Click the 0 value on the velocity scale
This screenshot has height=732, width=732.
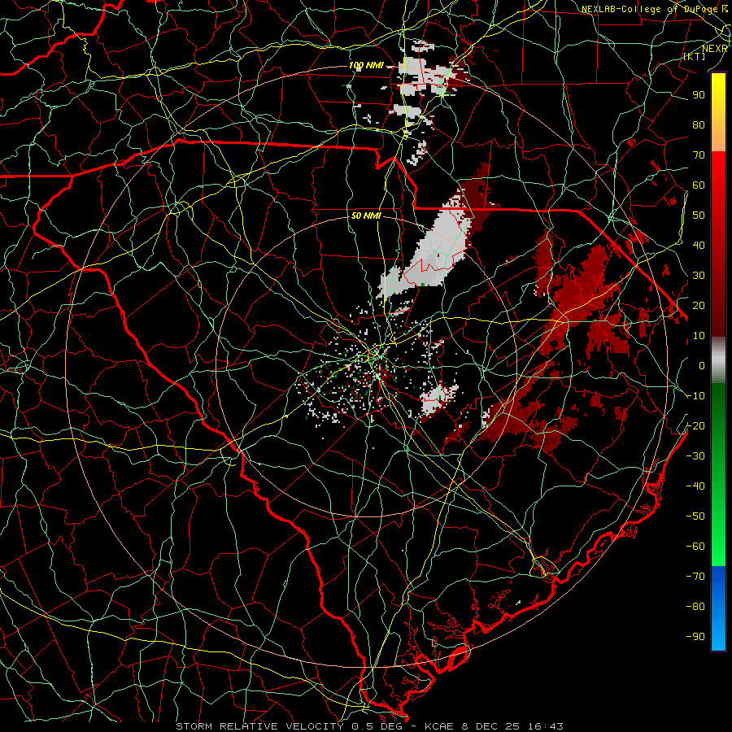click(702, 365)
